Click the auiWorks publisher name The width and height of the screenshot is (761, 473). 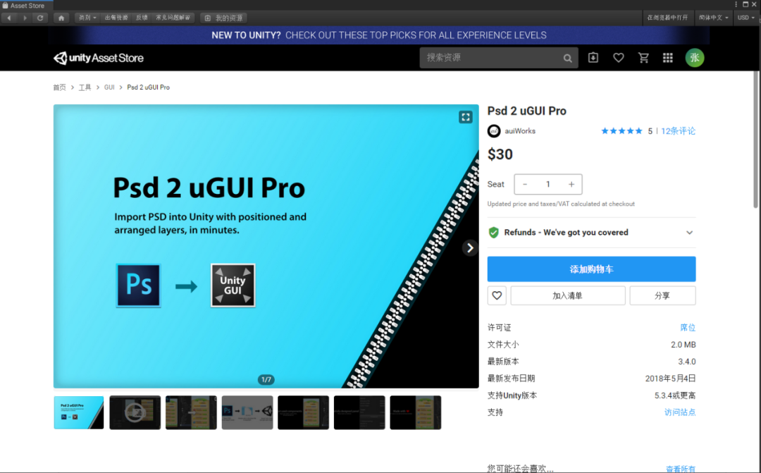pyautogui.click(x=520, y=131)
